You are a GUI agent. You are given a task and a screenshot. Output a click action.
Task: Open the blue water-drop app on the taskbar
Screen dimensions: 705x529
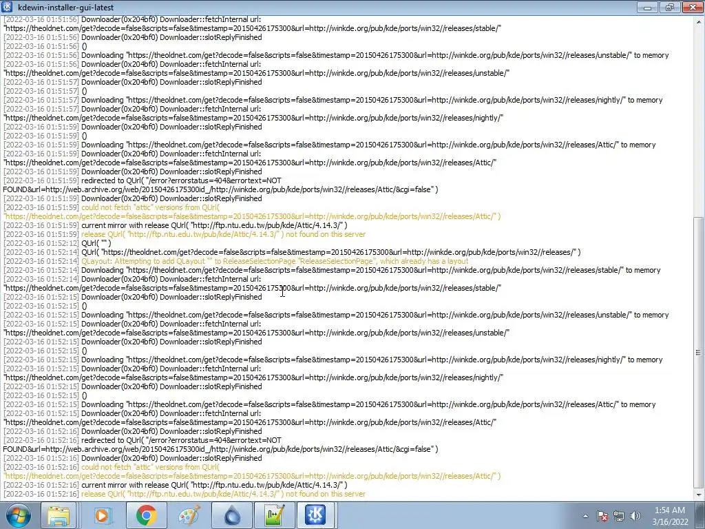[231, 515]
